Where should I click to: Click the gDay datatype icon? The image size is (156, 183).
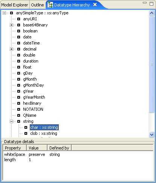click(x=18, y=73)
